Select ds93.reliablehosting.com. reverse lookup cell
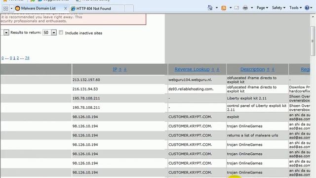This screenshot has height=178, width=316. (191, 89)
